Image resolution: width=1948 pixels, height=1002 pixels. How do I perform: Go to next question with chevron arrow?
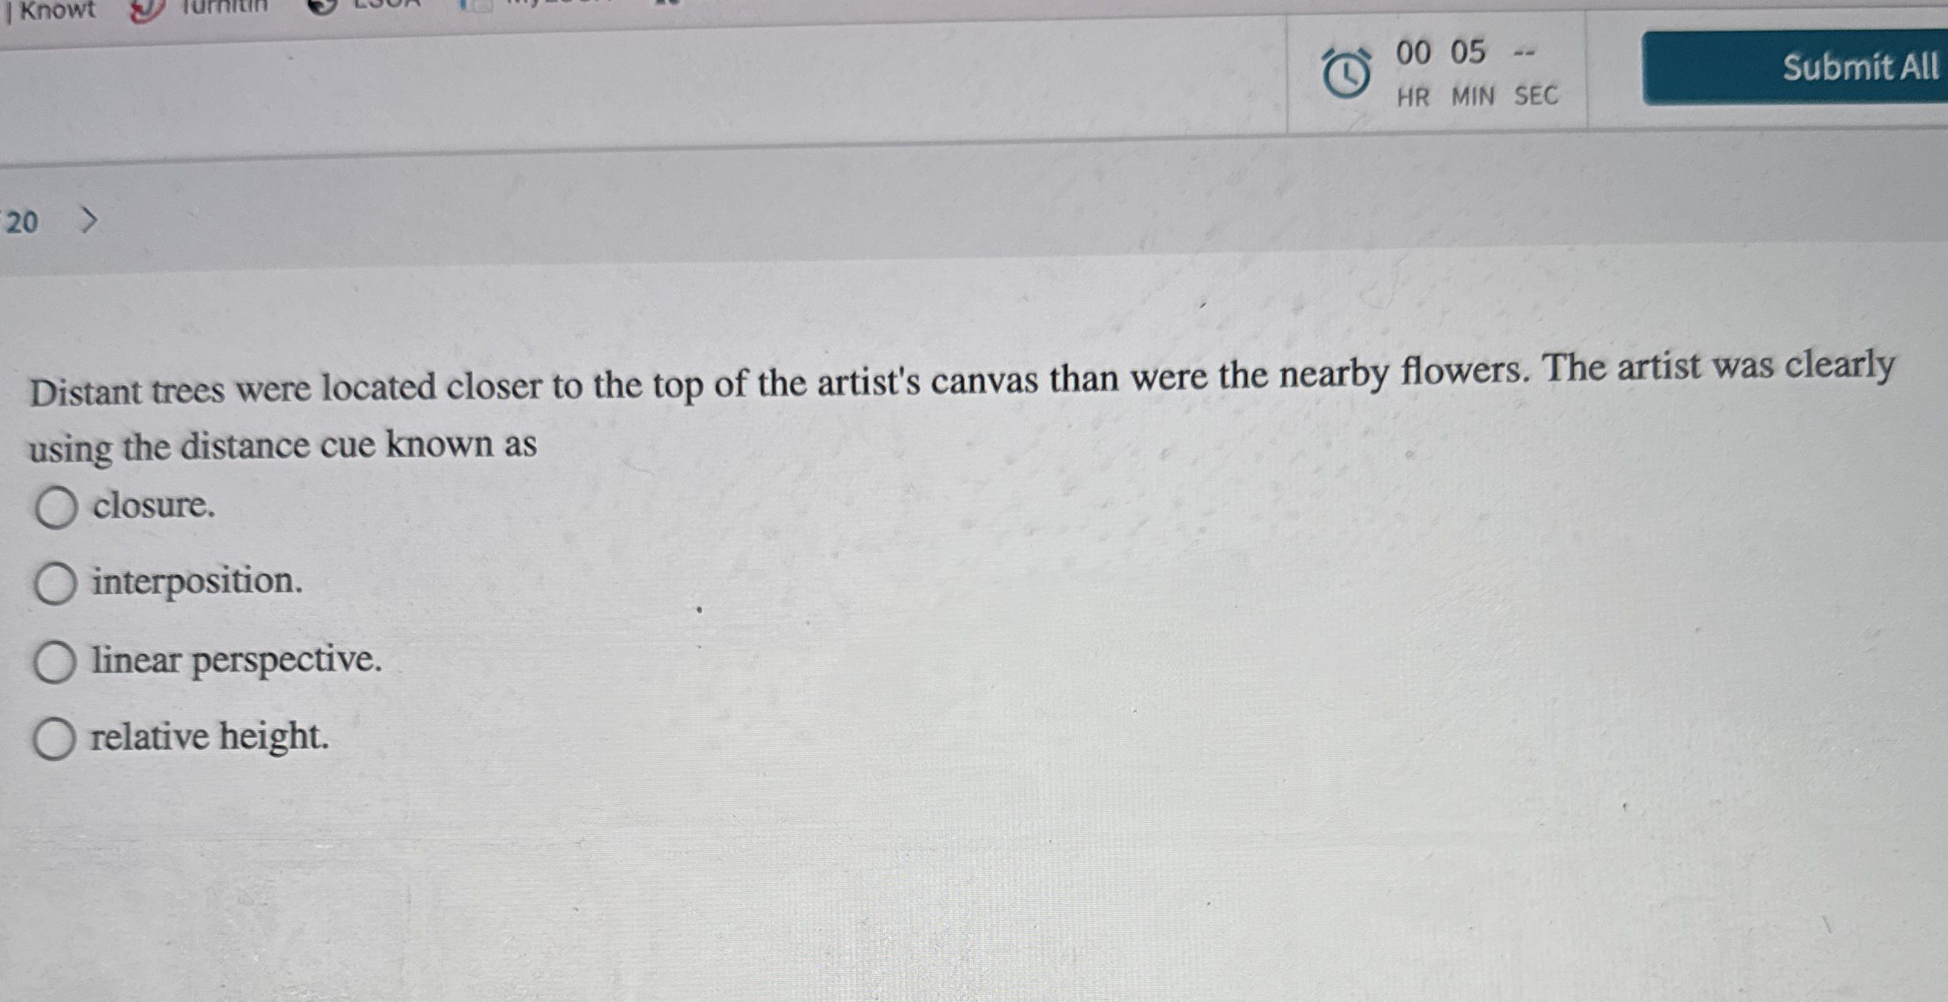(x=89, y=220)
